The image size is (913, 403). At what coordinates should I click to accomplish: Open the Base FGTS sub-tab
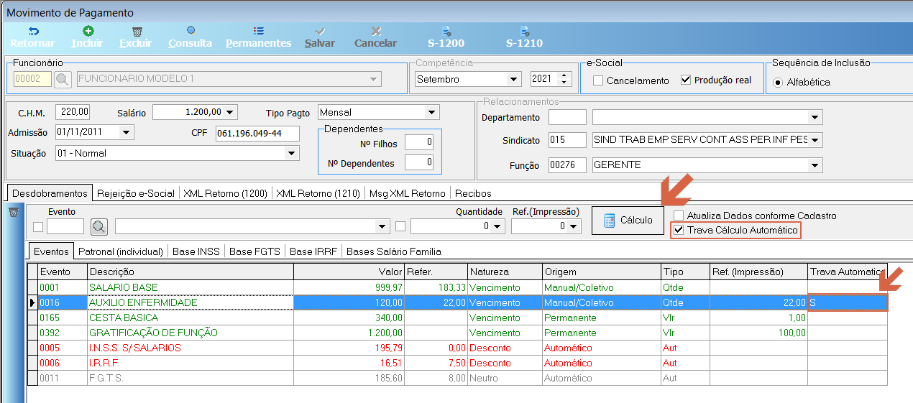coord(254,251)
